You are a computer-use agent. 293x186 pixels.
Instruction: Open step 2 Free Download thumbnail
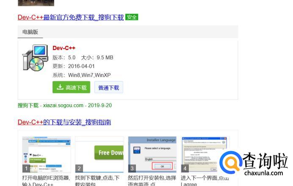[100, 154]
